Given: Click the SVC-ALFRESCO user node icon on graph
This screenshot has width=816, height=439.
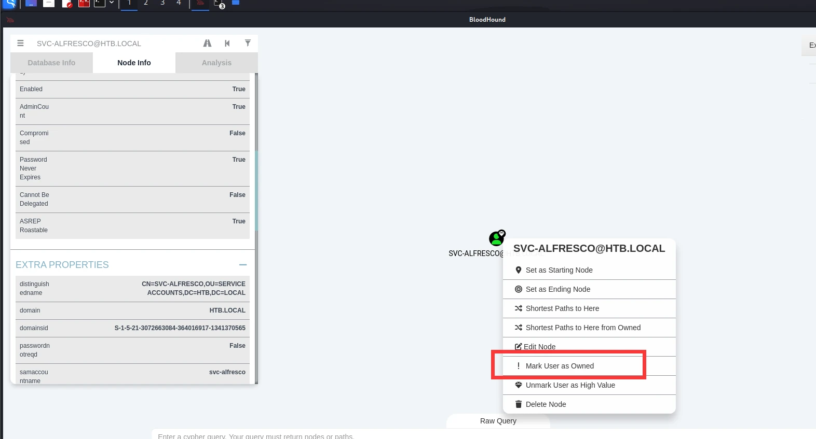Looking at the screenshot, I should tap(497, 238).
